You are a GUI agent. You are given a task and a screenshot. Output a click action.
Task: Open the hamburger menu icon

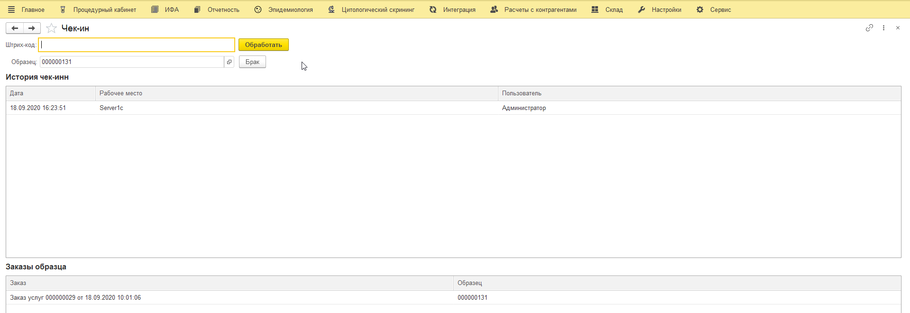[11, 9]
